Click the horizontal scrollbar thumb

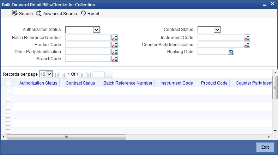pyautogui.click(x=67, y=137)
